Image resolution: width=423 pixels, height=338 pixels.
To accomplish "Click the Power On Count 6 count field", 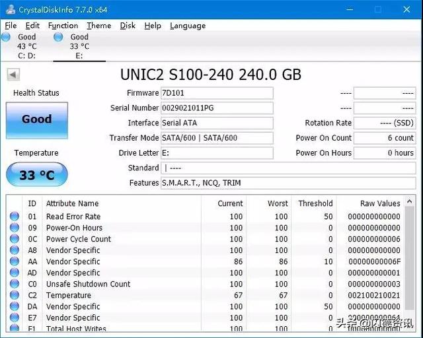I will (385, 138).
